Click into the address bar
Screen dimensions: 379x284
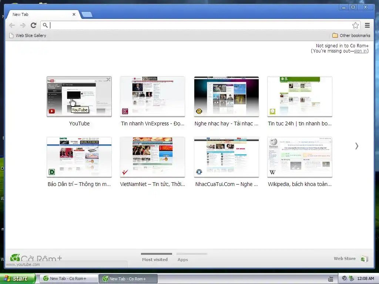200,26
